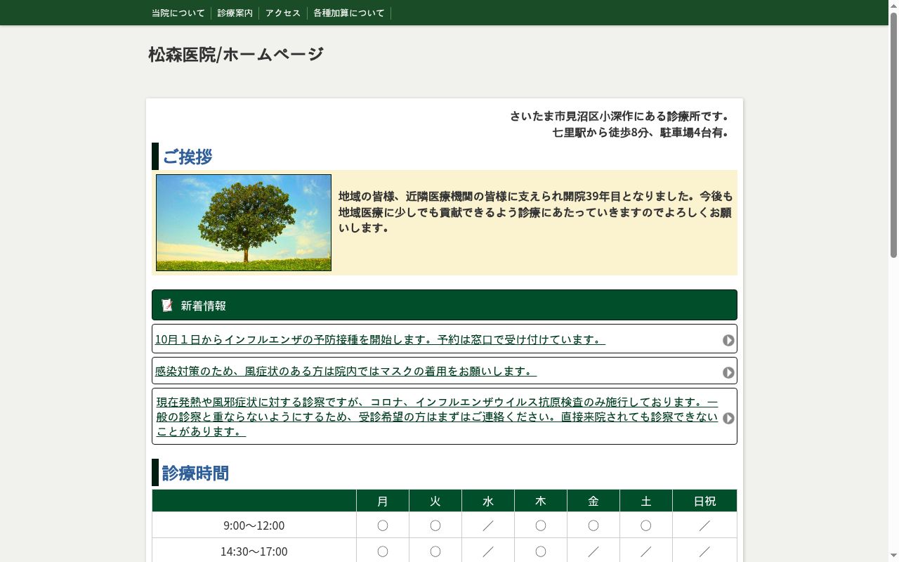Screen dimensions: 899x562
Task: Click the 水 column header
Action: point(488,501)
